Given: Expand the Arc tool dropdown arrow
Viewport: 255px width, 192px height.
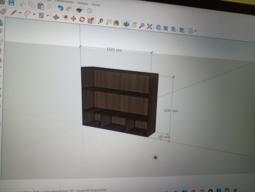Looking at the screenshot, I should 34,15.
